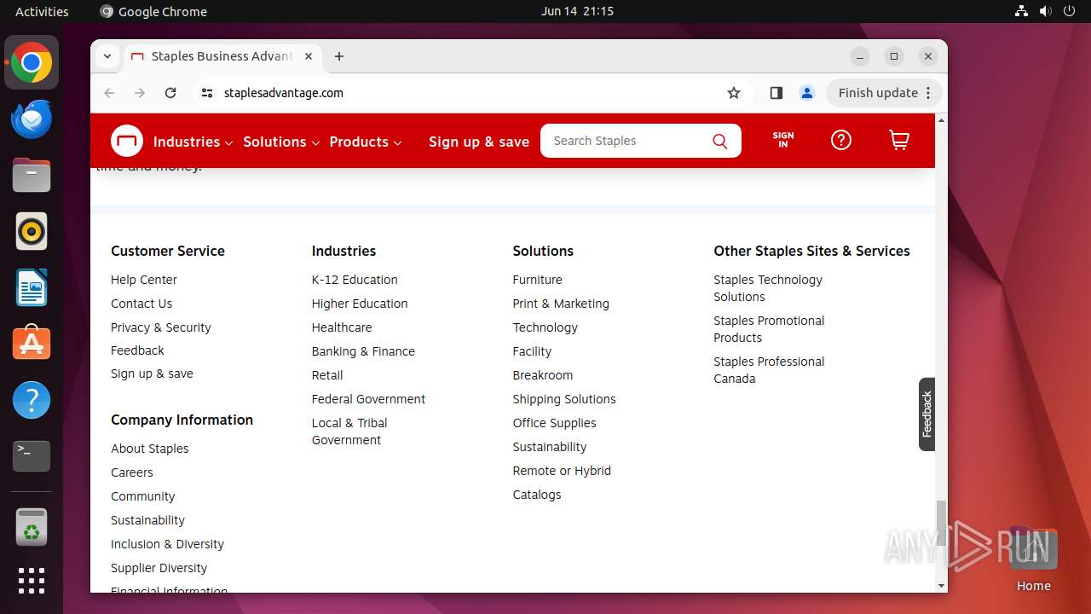Screen dimensions: 1091x614
Task: Open Technology solutions link
Action: (x=545, y=327)
